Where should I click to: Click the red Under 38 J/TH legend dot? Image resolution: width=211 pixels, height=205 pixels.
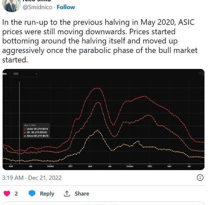pos(25,129)
